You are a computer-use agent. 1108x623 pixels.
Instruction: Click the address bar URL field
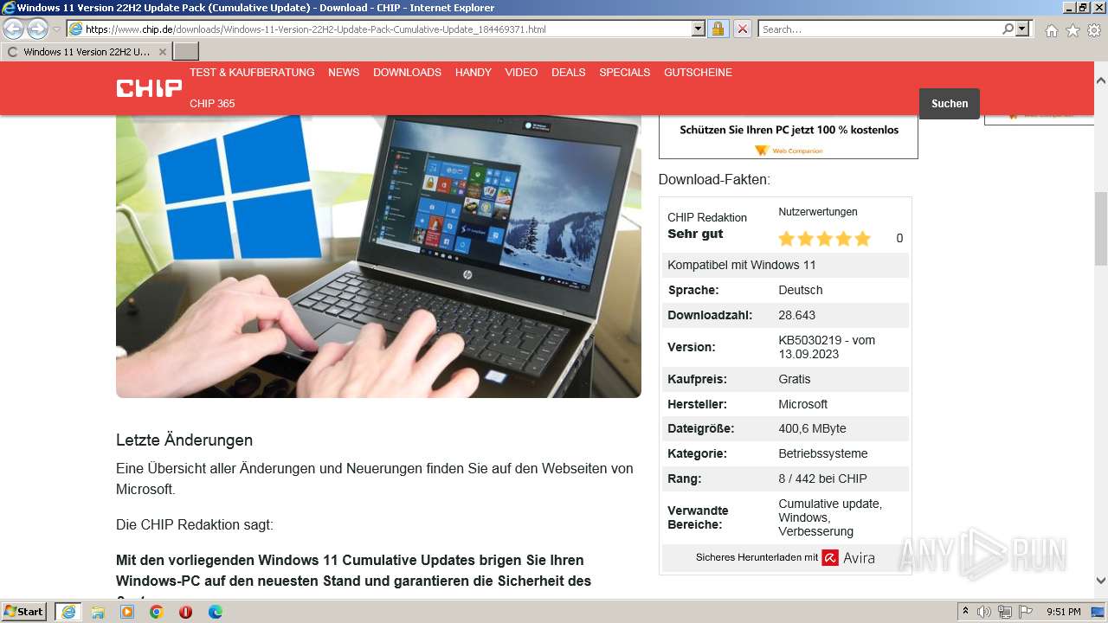(379, 29)
